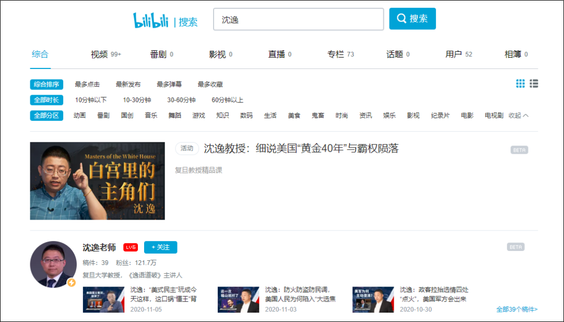564x322 pixels.
Task: Open 沈逸老师 profile avatar
Action: (53, 264)
